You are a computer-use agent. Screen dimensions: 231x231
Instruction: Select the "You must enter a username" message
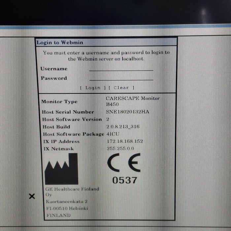click(106, 56)
